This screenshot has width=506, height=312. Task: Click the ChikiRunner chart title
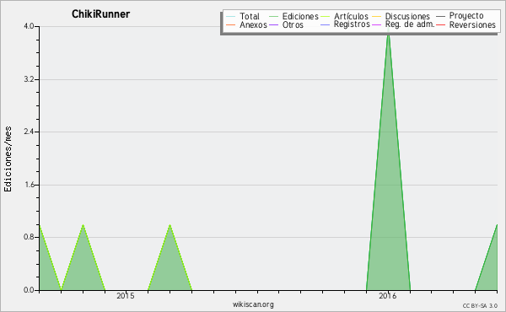(x=100, y=13)
